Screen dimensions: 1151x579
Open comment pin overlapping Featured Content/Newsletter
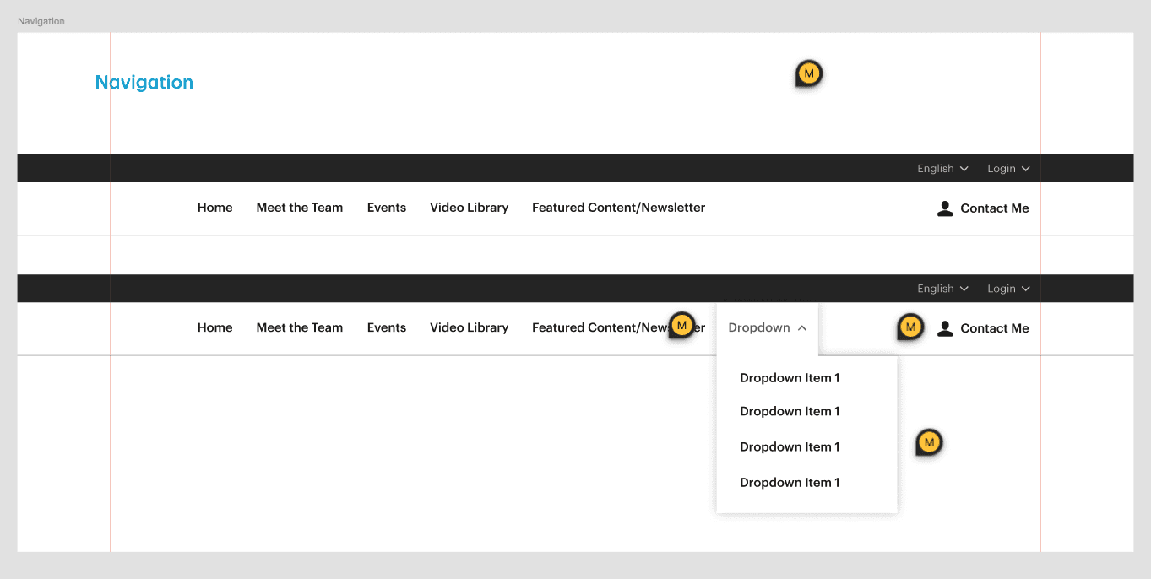point(681,326)
